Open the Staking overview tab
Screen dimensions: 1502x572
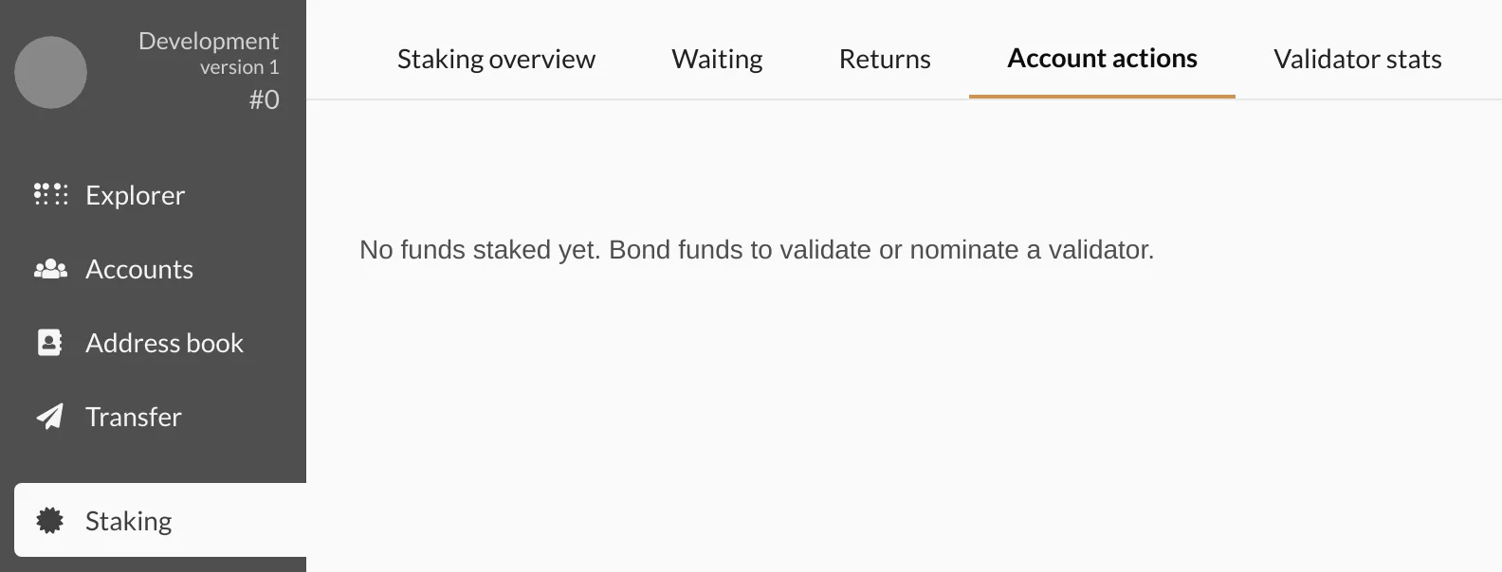tap(496, 59)
